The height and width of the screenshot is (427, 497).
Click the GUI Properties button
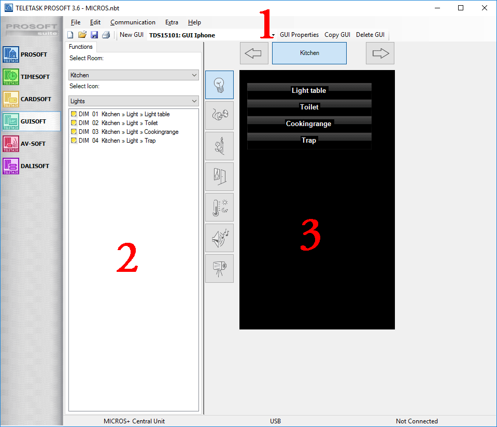[299, 35]
